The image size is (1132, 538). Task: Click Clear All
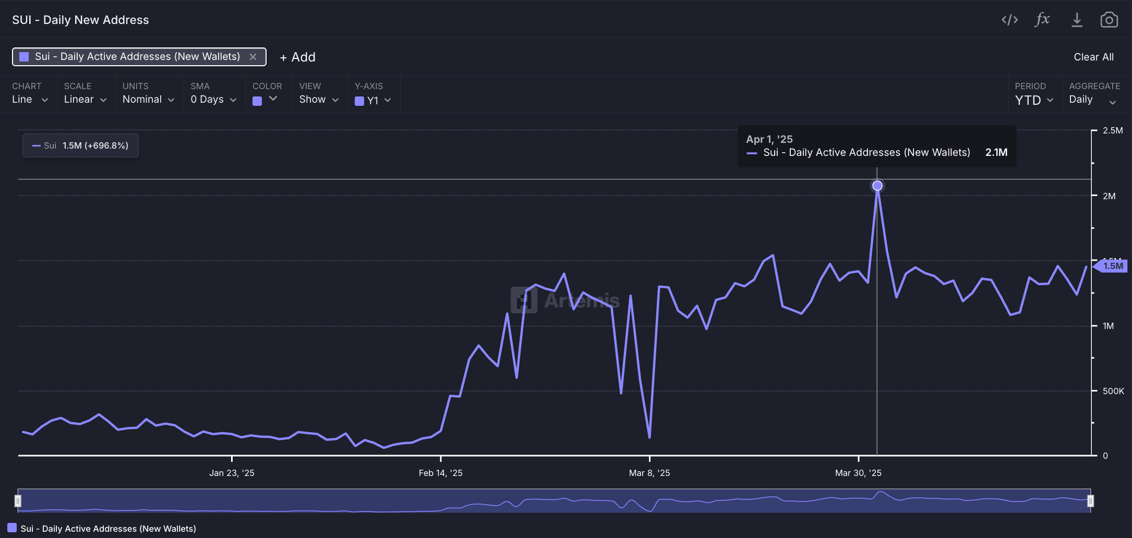pos(1093,57)
